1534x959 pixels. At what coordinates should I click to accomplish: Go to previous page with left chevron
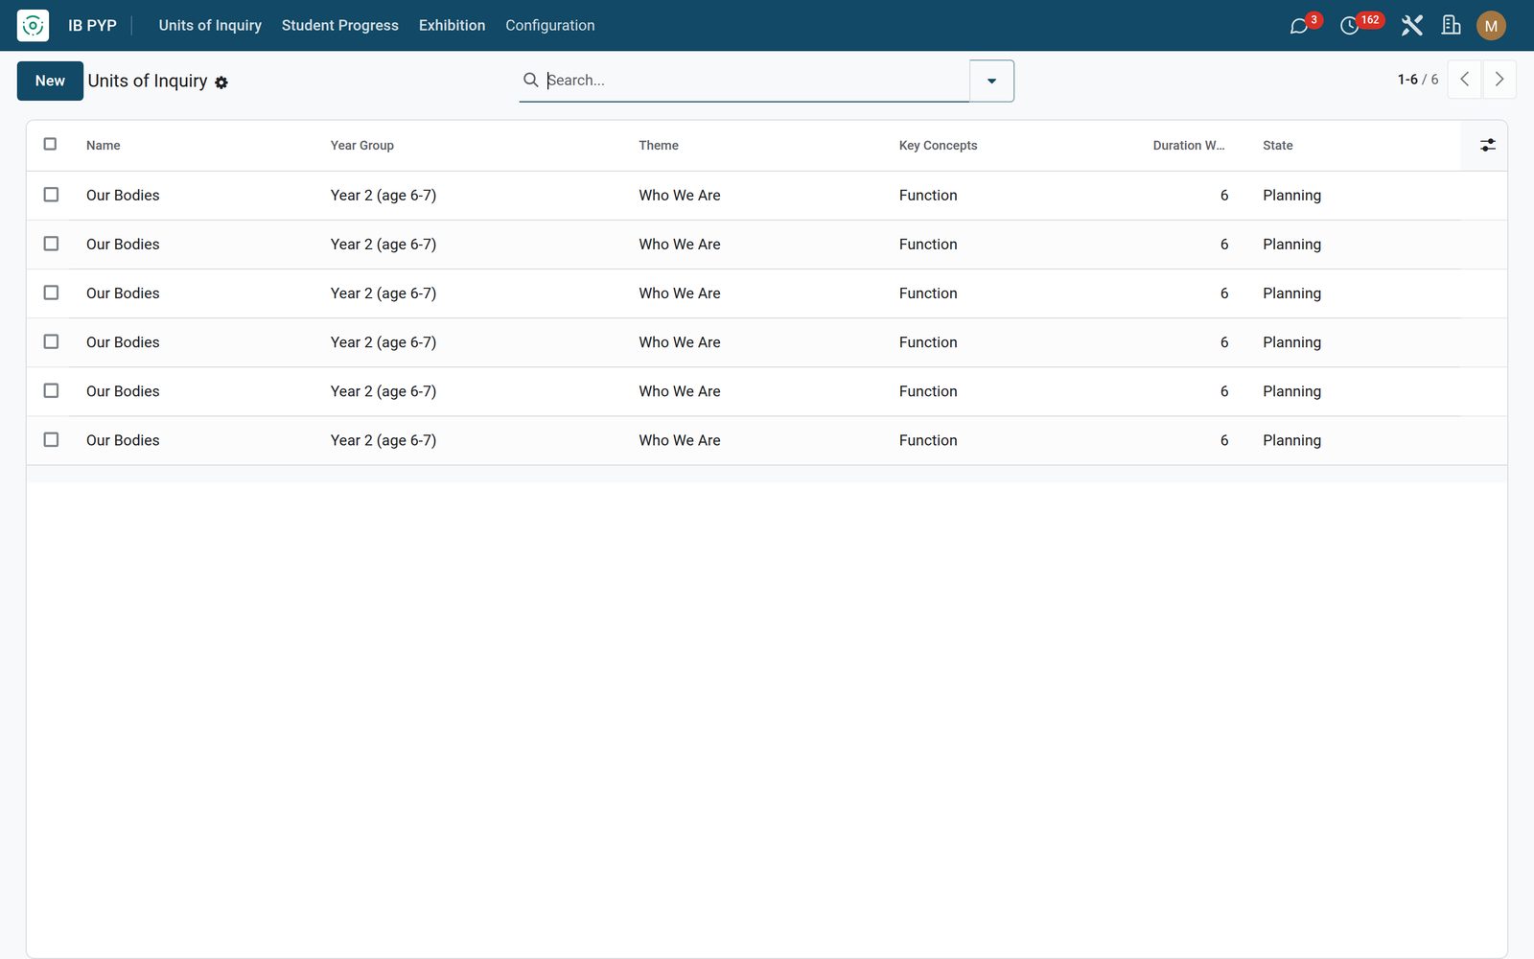pos(1464,80)
